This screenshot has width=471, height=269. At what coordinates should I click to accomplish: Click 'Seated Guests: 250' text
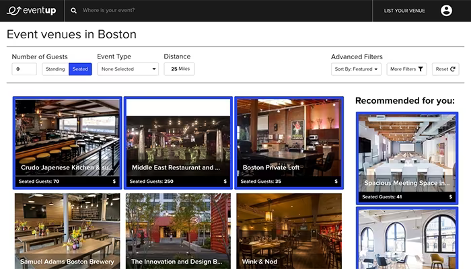pos(151,182)
